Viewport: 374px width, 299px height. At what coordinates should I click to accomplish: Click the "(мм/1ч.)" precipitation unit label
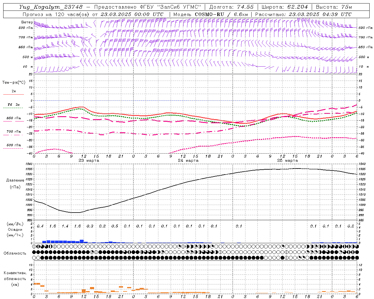tap(15, 235)
